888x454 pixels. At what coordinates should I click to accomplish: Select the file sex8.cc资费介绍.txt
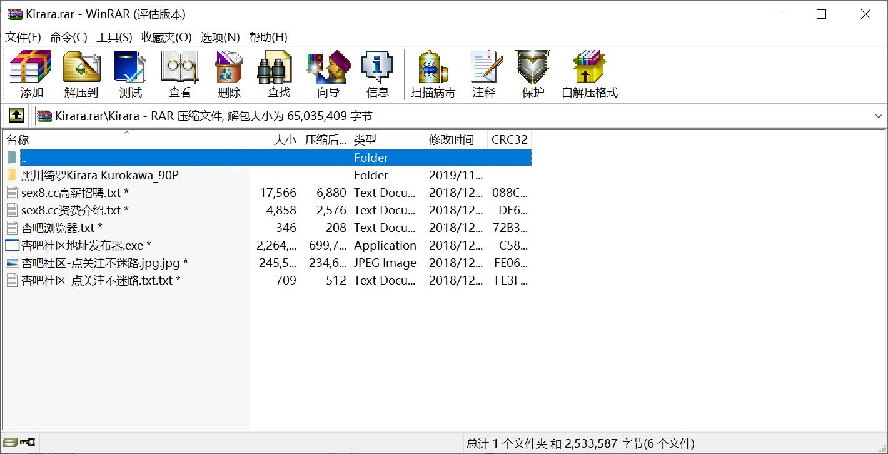[75, 210]
